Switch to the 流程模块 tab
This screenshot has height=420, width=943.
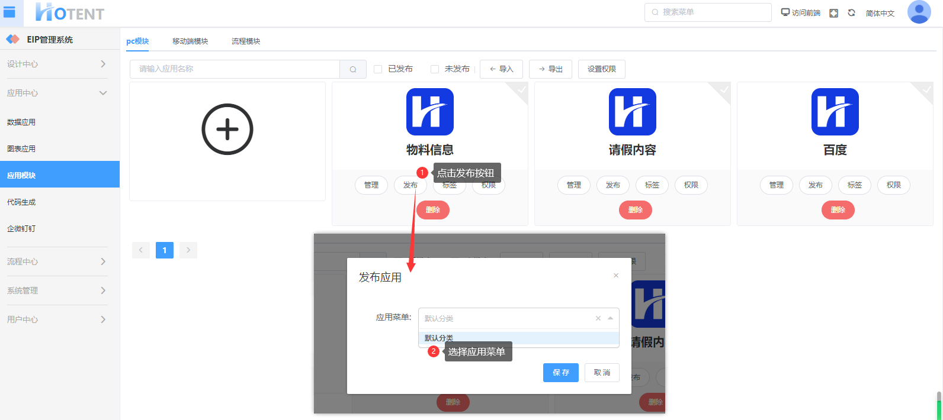[246, 41]
